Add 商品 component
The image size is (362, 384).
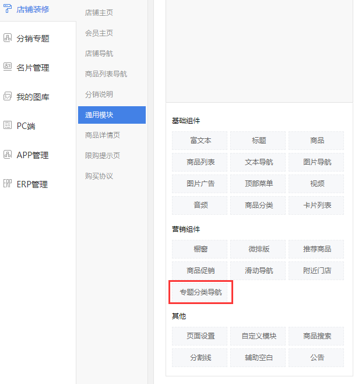(316, 141)
